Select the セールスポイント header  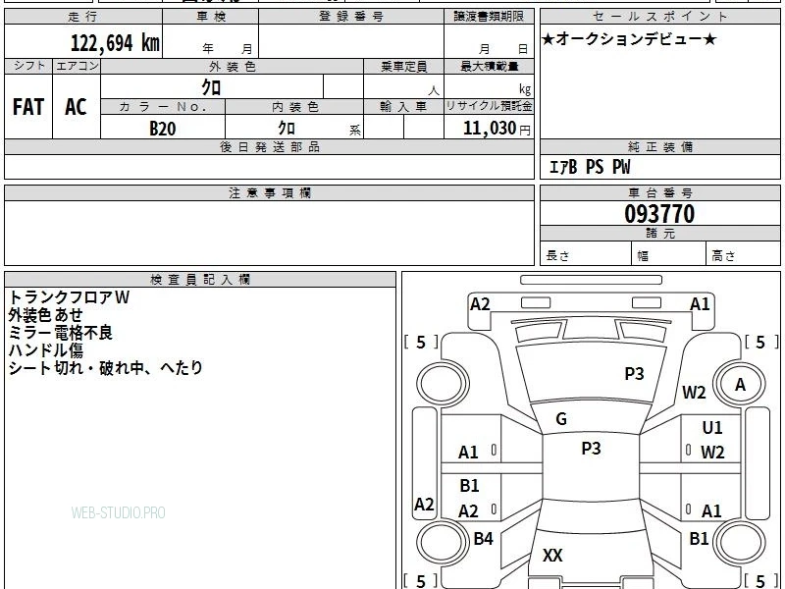pyautogui.click(x=659, y=17)
